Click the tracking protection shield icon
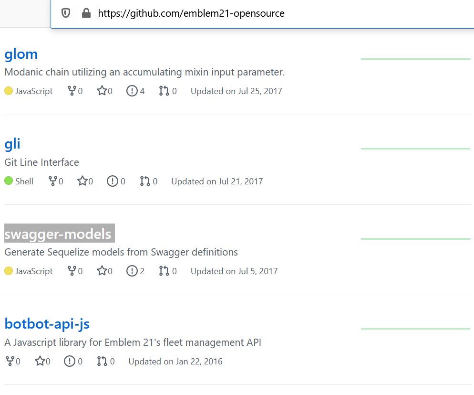 (66, 13)
